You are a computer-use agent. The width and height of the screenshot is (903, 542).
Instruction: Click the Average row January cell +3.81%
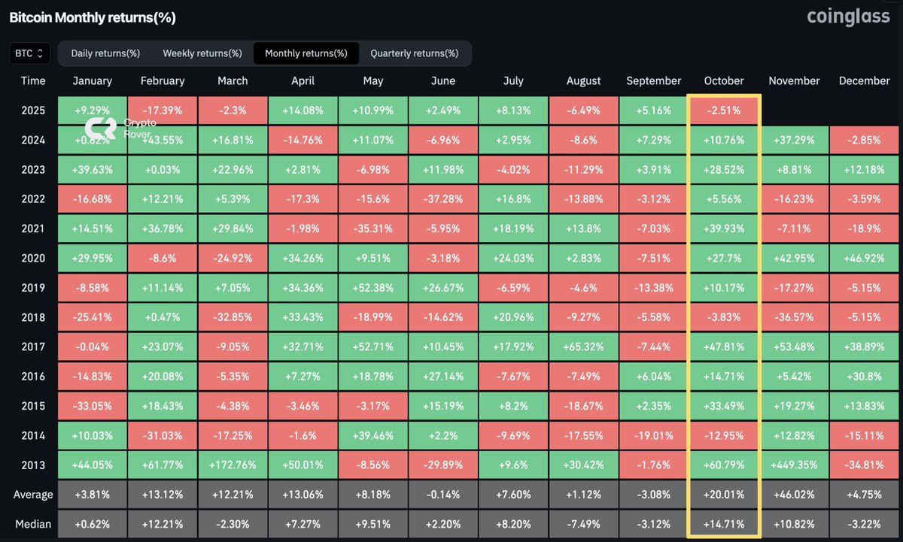pyautogui.click(x=92, y=494)
